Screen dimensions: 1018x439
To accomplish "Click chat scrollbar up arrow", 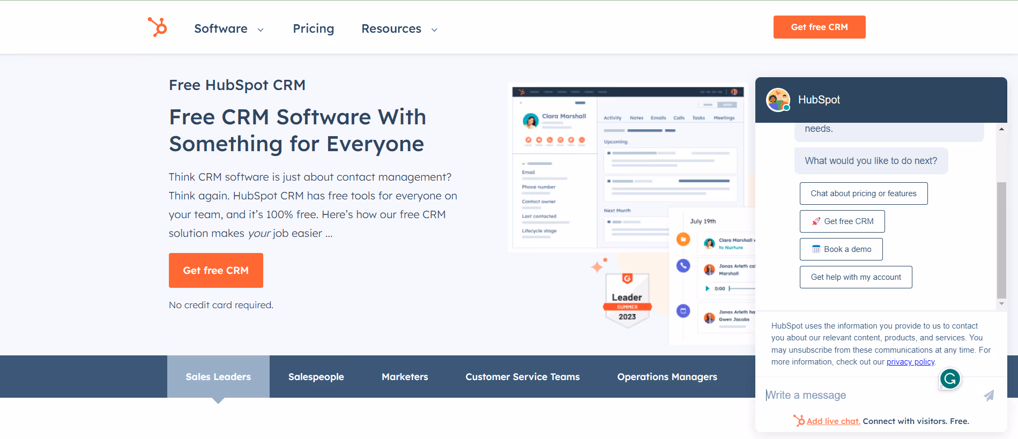I will [1001, 129].
